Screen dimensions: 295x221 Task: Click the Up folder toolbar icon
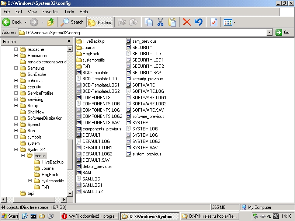[51, 22]
